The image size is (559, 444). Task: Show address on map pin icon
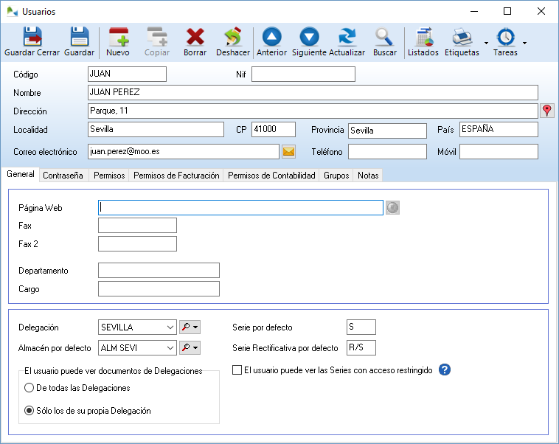pos(546,111)
